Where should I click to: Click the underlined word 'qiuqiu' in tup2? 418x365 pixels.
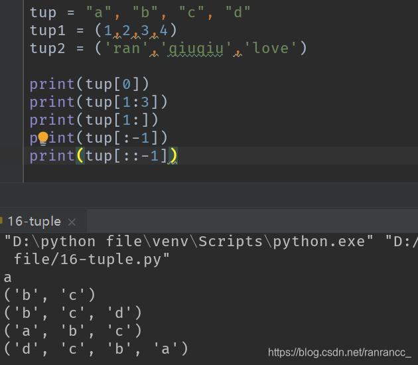coord(196,48)
